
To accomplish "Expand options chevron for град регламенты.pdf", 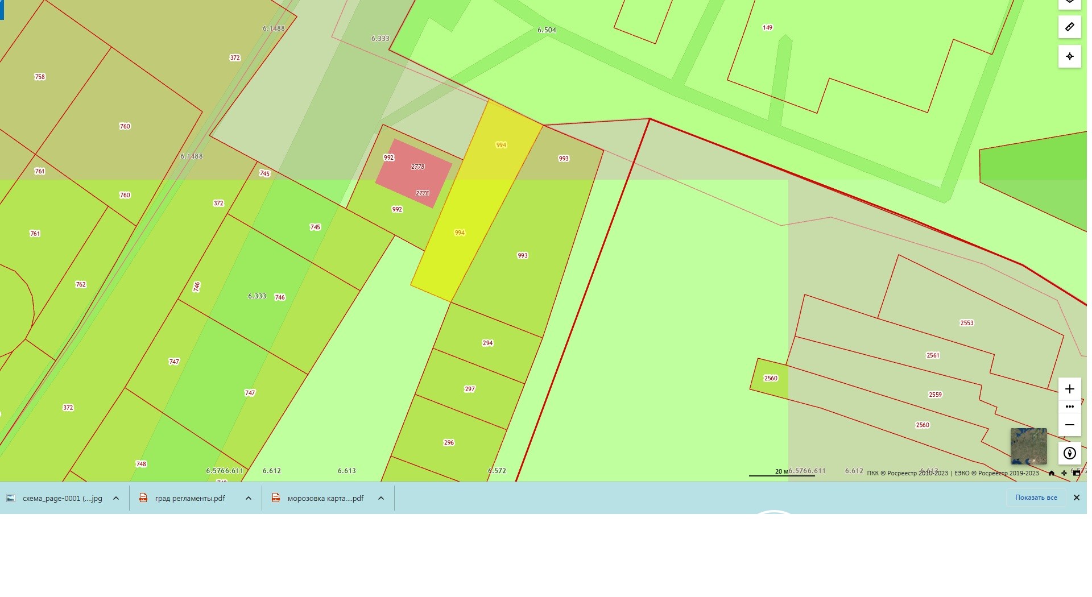I will [x=249, y=498].
